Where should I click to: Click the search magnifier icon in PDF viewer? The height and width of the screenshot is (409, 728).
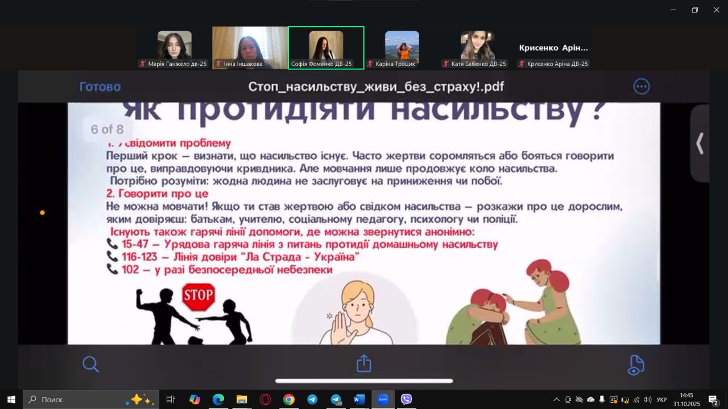[x=90, y=364]
